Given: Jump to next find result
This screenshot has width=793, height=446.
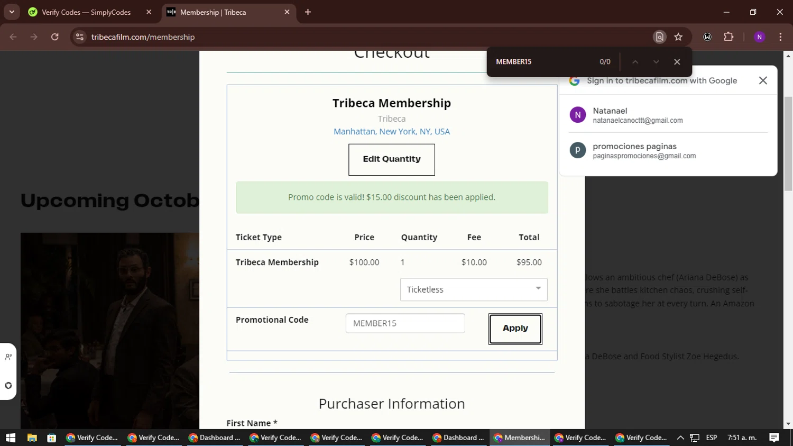Looking at the screenshot, I should 656,62.
